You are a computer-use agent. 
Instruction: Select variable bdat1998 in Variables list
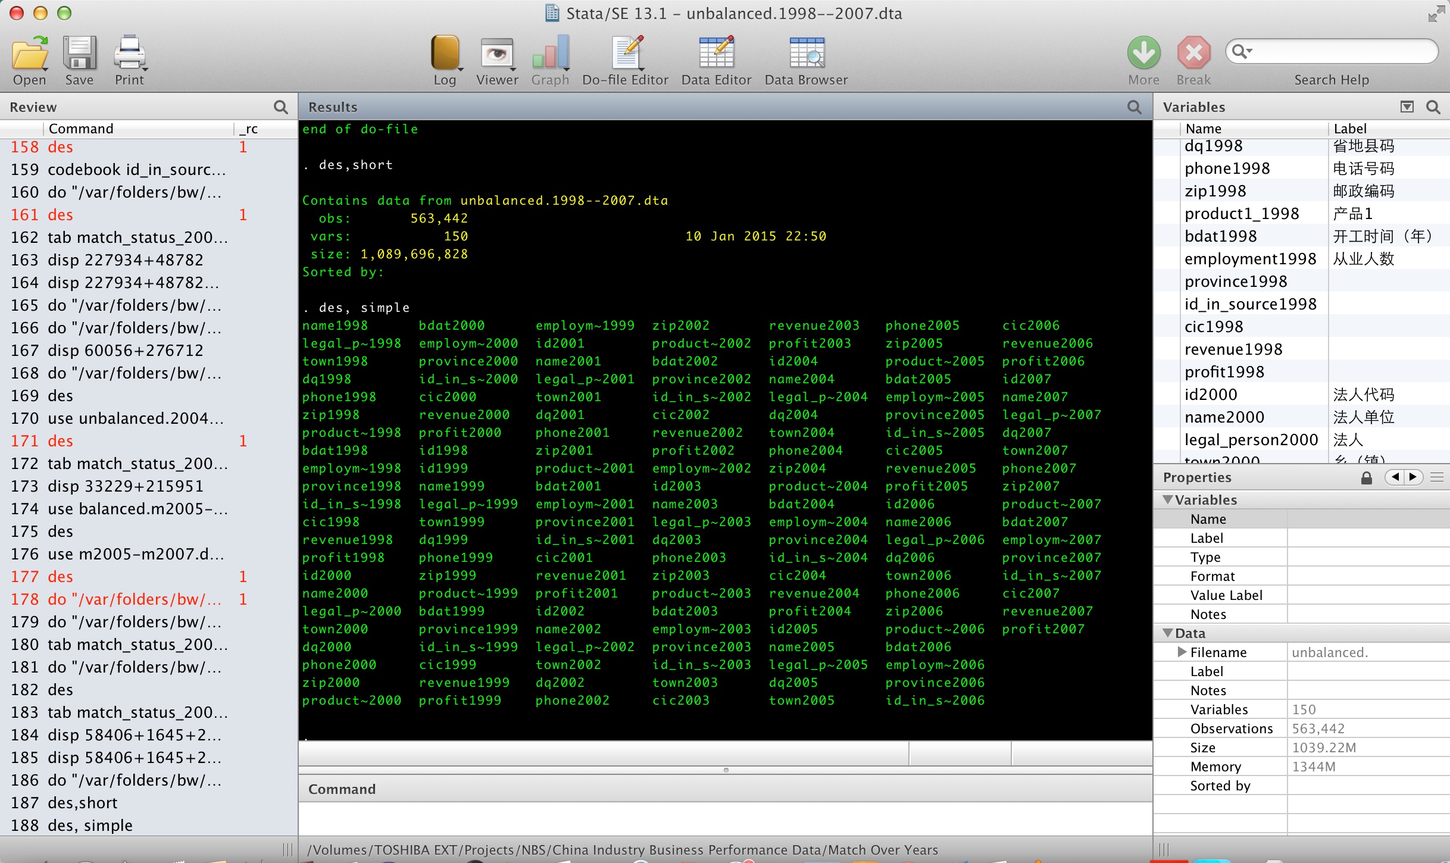coord(1301,236)
